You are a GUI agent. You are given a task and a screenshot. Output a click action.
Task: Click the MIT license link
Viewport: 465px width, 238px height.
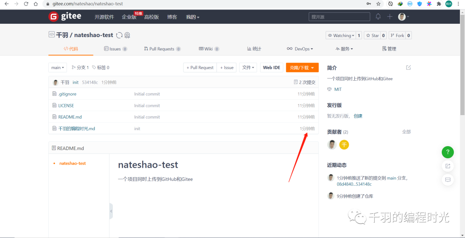pos(338,89)
